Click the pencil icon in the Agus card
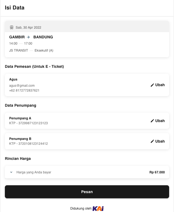The width and height of the screenshot is (174, 212). 152,85
